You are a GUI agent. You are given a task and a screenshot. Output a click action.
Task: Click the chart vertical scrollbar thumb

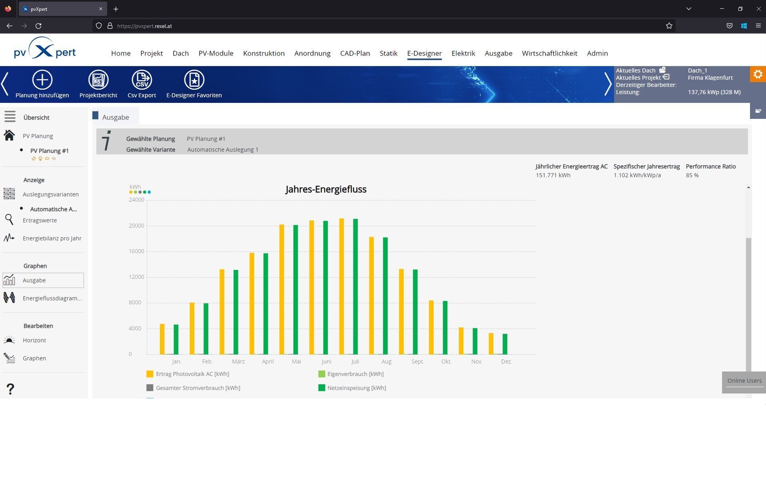click(748, 304)
